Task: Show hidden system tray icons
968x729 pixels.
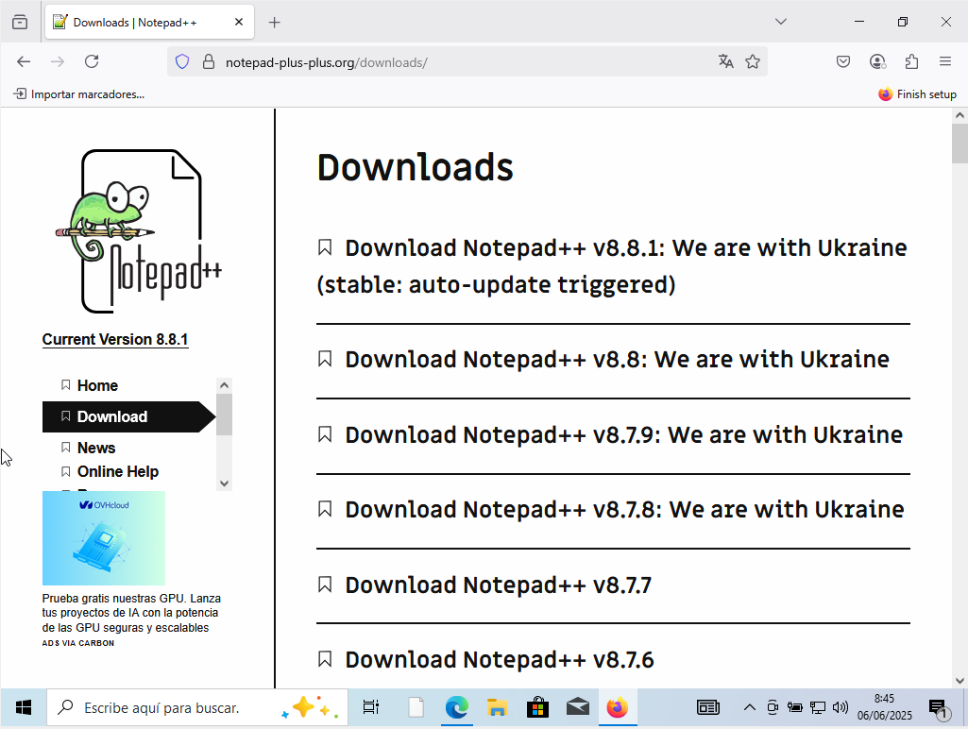Action: [750, 707]
